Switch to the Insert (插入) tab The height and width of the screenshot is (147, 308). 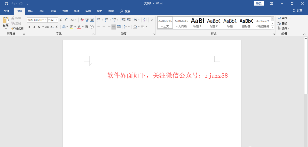(x=31, y=11)
